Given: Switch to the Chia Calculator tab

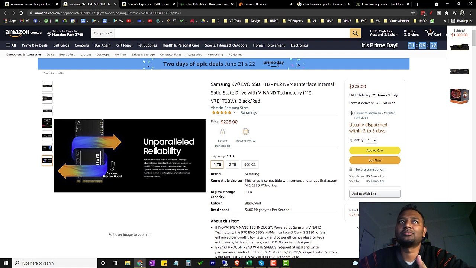Looking at the screenshot, I should tap(207, 4).
